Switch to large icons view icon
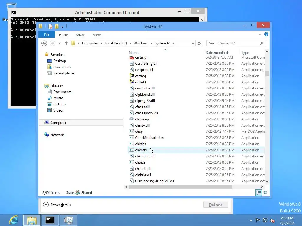The width and height of the screenshot is (302, 226). (265, 192)
